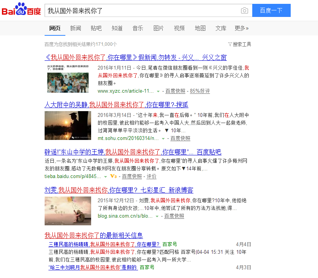Open the 地图 tab
This screenshot has height=278, width=318.
200,28
